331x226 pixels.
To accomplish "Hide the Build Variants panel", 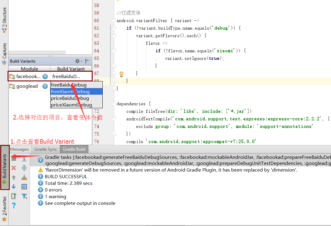I will pyautogui.click(x=88, y=61).
